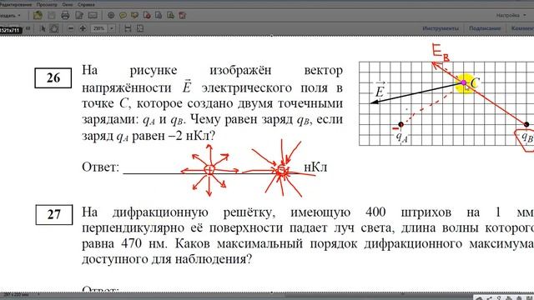Viewport: 534px width, 300px height.
Task: Click the zoom in plus button
Action: (x=83, y=28)
